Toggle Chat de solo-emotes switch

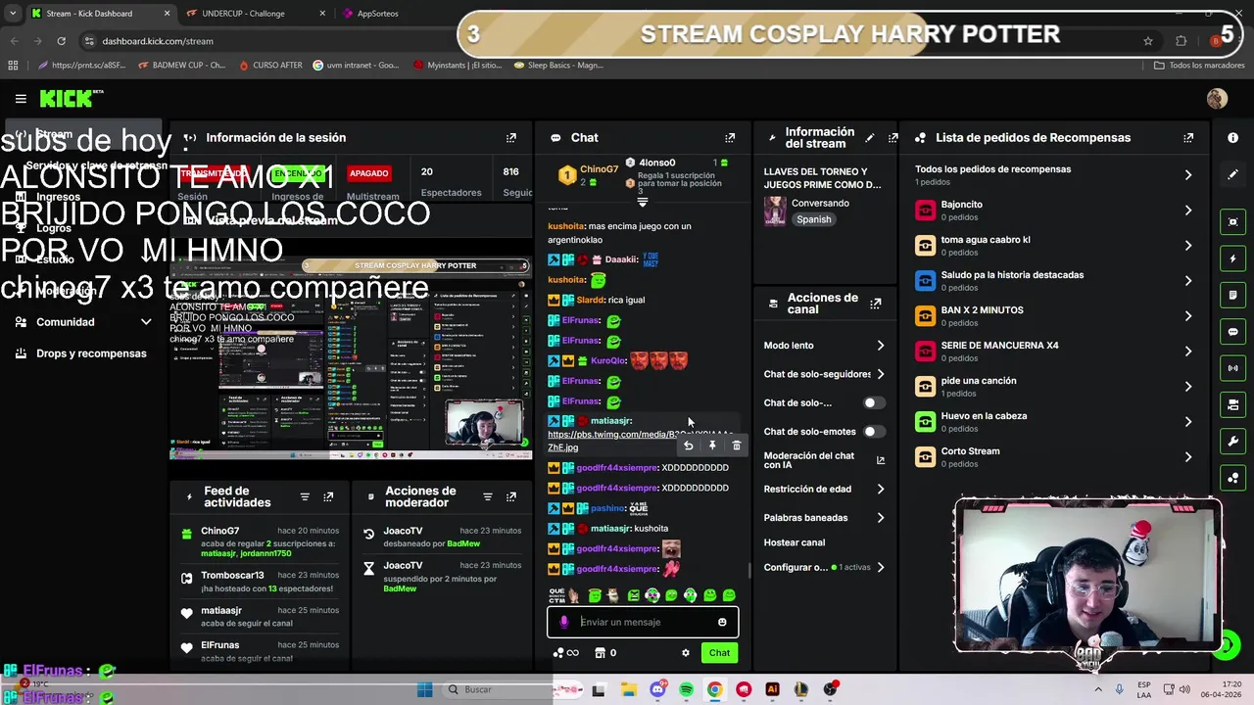click(x=873, y=432)
